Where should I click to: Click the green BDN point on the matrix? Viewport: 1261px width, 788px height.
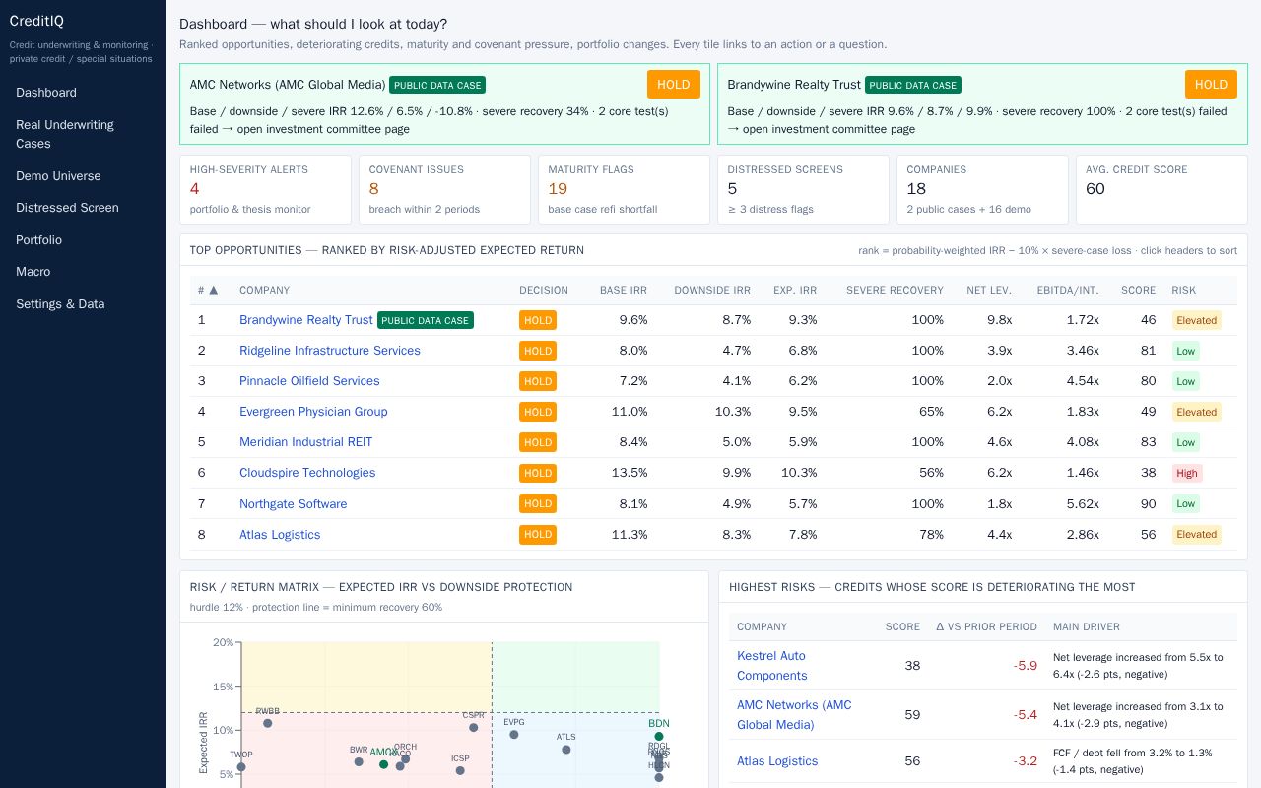[659, 737]
